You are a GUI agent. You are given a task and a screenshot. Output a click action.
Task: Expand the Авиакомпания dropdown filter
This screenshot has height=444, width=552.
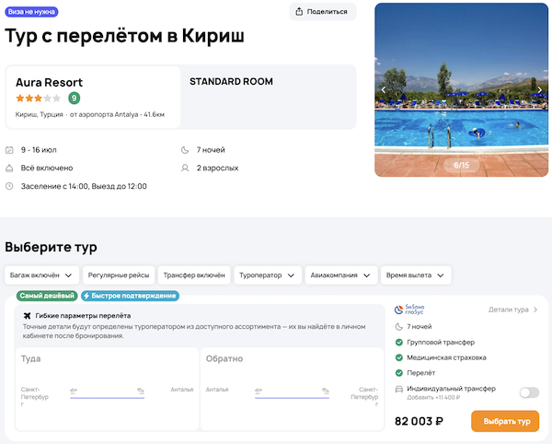pyautogui.click(x=341, y=275)
